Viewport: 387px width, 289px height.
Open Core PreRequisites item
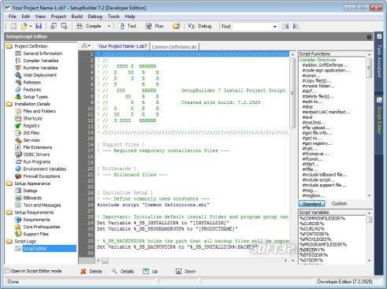point(42,227)
